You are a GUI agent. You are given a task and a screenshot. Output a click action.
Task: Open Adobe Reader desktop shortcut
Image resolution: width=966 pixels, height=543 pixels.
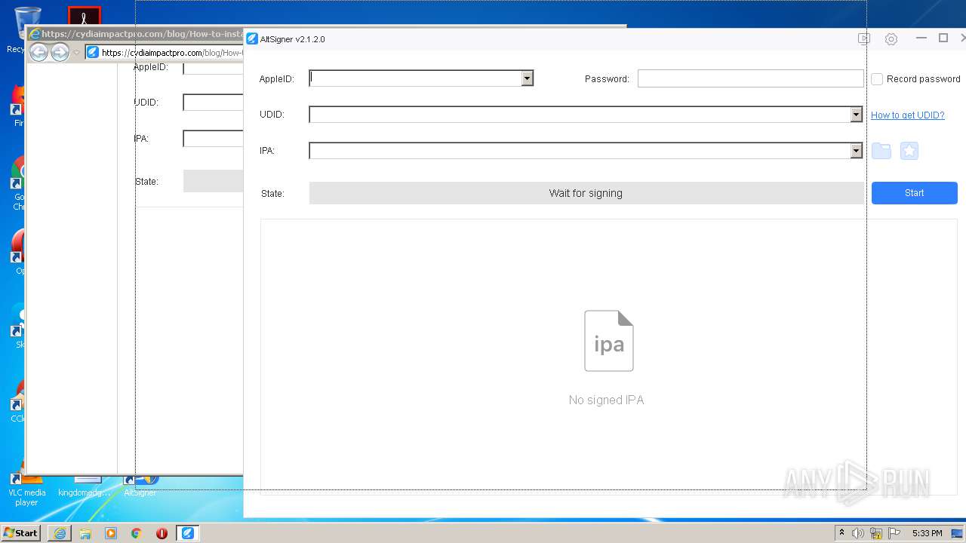point(84,16)
